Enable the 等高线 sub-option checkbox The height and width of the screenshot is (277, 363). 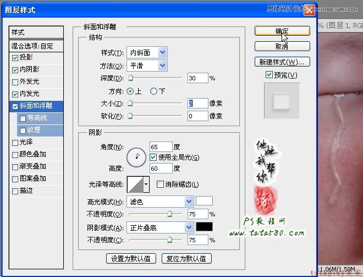23,118
